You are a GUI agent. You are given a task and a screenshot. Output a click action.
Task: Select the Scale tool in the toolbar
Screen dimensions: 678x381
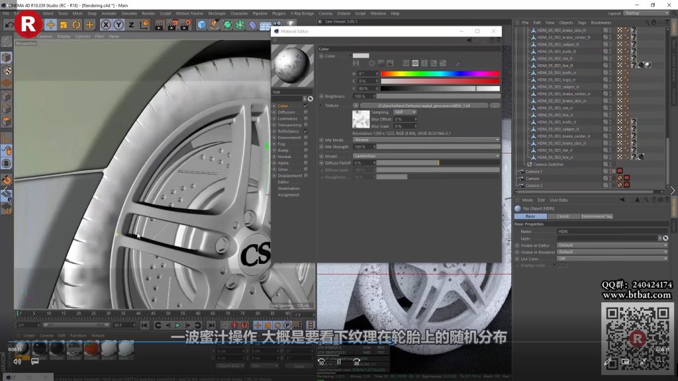tap(64, 24)
